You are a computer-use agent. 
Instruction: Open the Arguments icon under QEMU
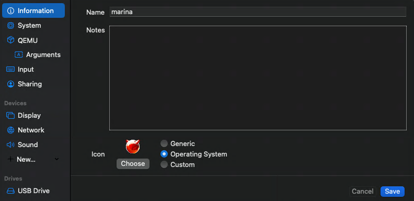pos(18,55)
